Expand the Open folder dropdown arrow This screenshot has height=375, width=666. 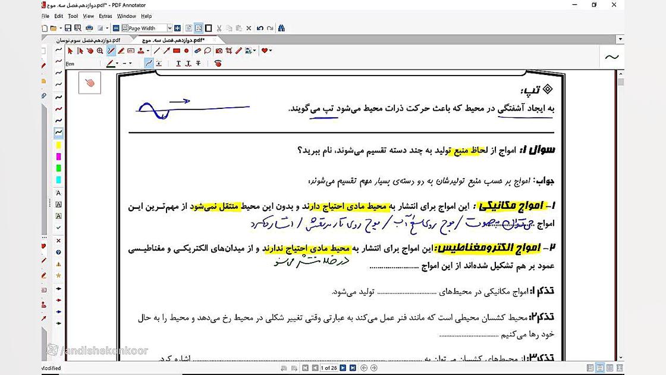(60, 28)
